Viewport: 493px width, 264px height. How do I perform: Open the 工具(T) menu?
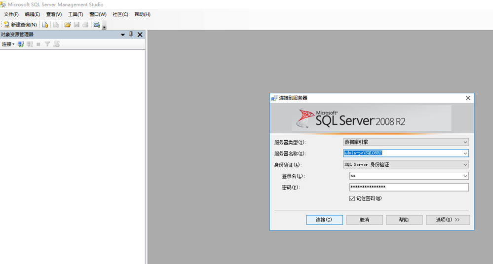(x=76, y=14)
